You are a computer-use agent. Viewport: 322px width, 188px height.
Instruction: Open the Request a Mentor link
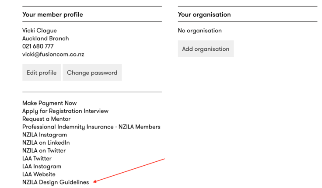click(x=46, y=119)
